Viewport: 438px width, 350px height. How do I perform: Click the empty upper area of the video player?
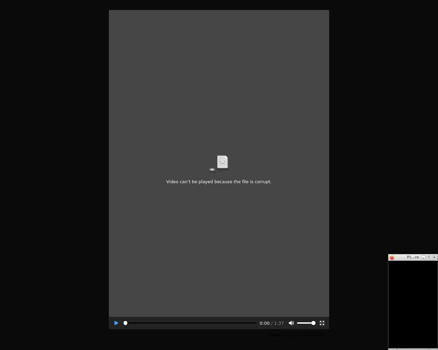[x=219, y=68]
